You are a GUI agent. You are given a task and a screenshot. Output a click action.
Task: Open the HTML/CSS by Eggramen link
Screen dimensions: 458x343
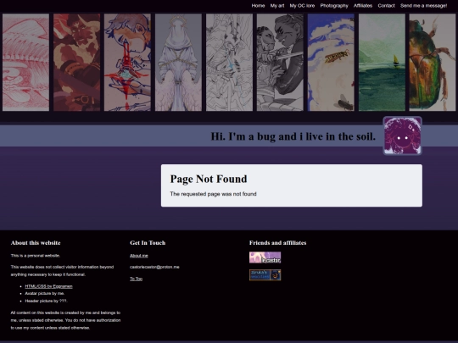49,286
